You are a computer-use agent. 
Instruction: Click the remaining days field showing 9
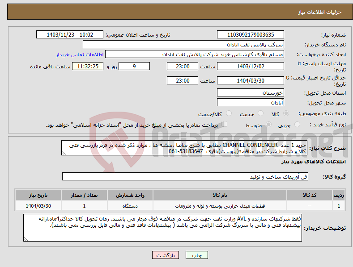134,66
